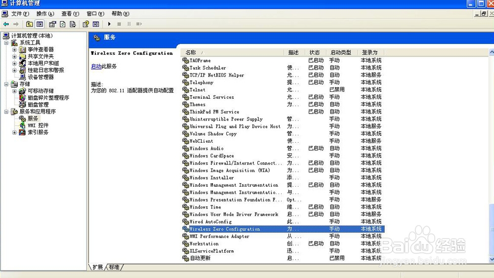Viewport: 494px width, 278px height.
Task: Click the Refresh toolbar icon
Action: 63,24
